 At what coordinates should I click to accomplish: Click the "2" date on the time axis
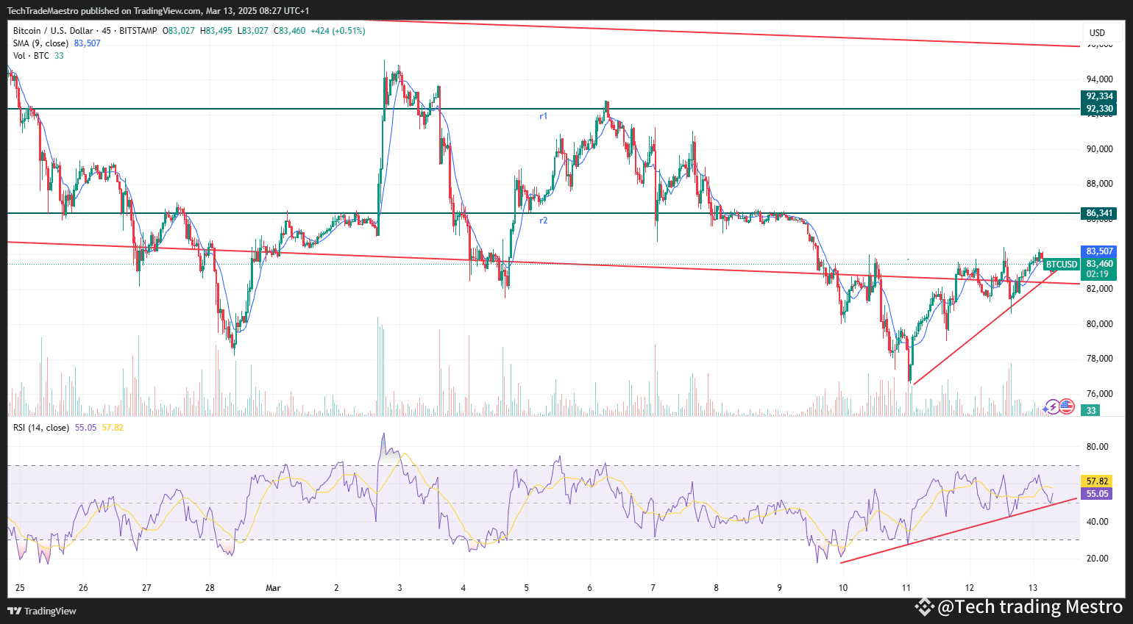(336, 588)
